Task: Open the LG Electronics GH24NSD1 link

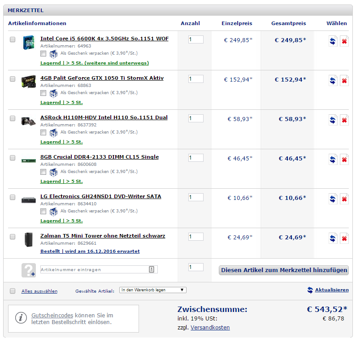Action: tap(101, 196)
